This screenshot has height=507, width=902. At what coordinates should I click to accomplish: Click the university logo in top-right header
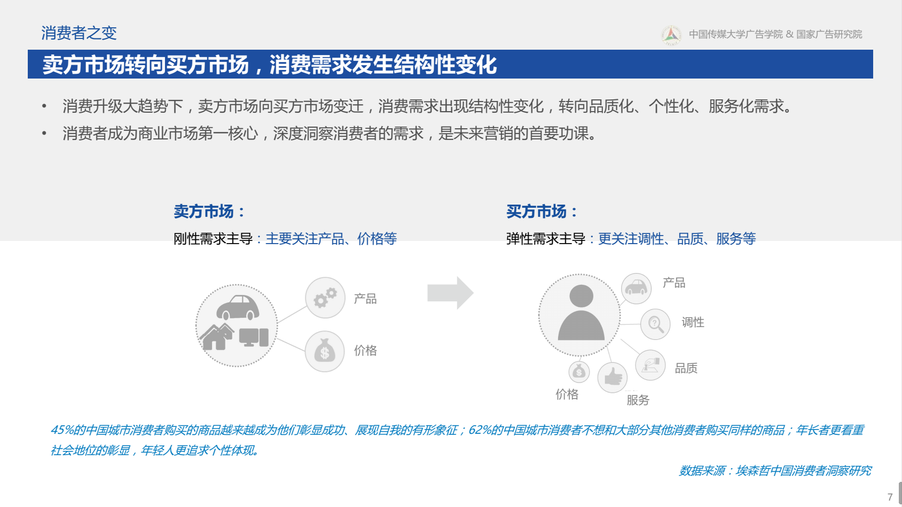671,35
